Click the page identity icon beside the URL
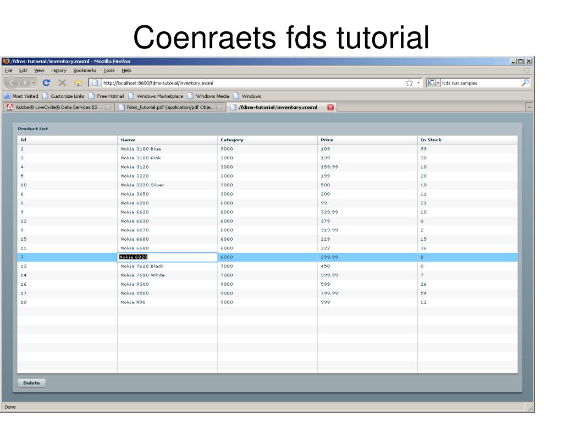 coord(95,83)
